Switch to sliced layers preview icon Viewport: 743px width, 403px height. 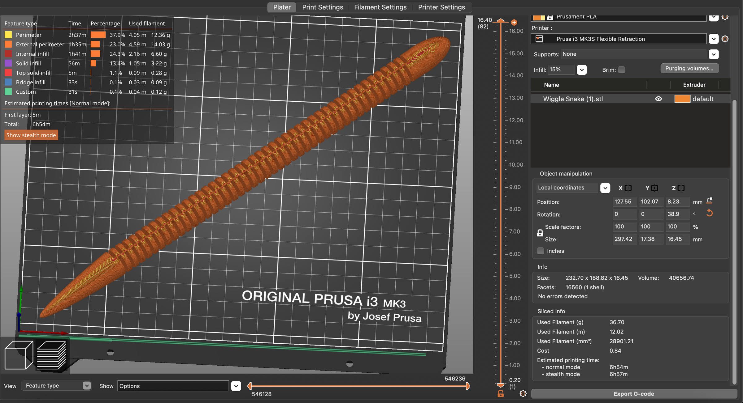[x=51, y=355]
